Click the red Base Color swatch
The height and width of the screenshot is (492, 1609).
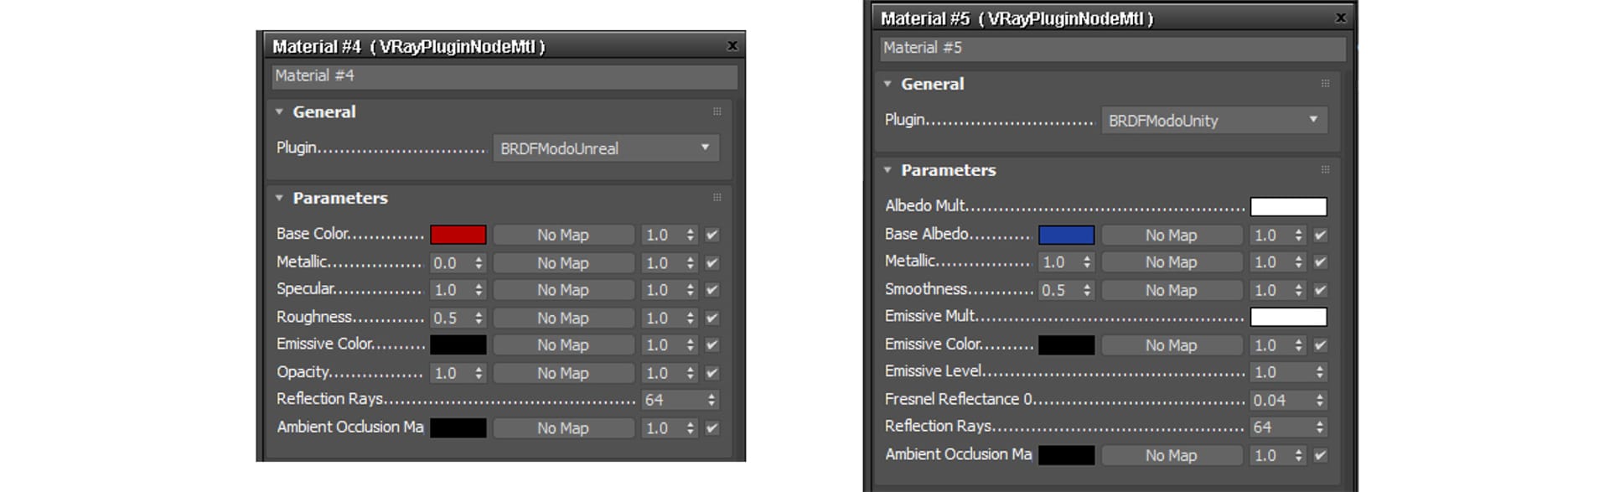click(x=458, y=235)
